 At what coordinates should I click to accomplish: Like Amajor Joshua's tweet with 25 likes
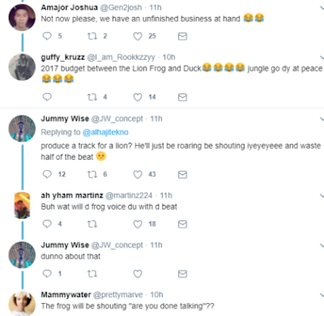pyautogui.click(x=138, y=36)
